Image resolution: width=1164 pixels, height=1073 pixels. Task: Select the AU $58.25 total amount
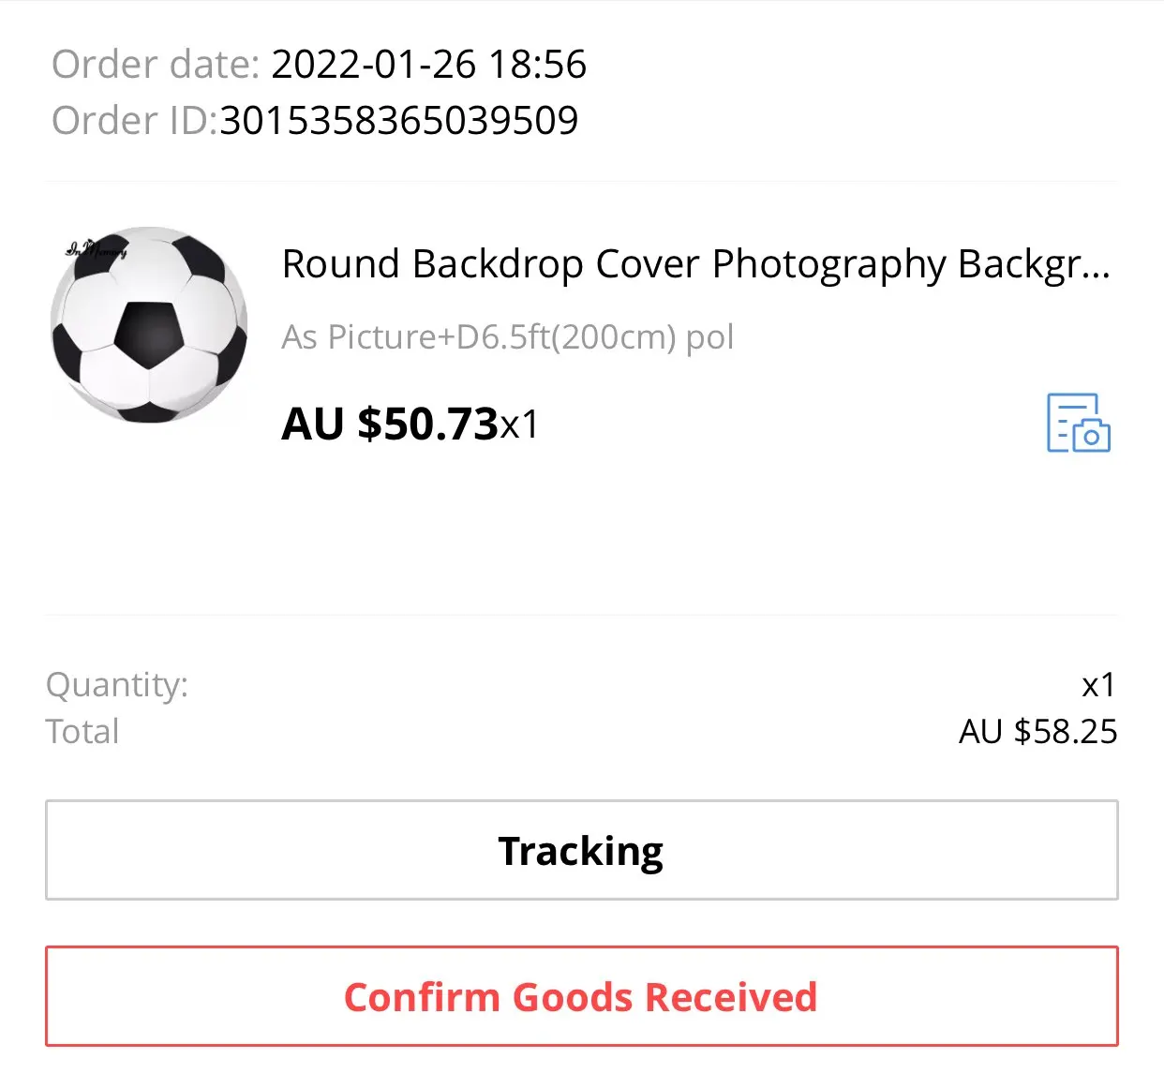pyautogui.click(x=1037, y=732)
